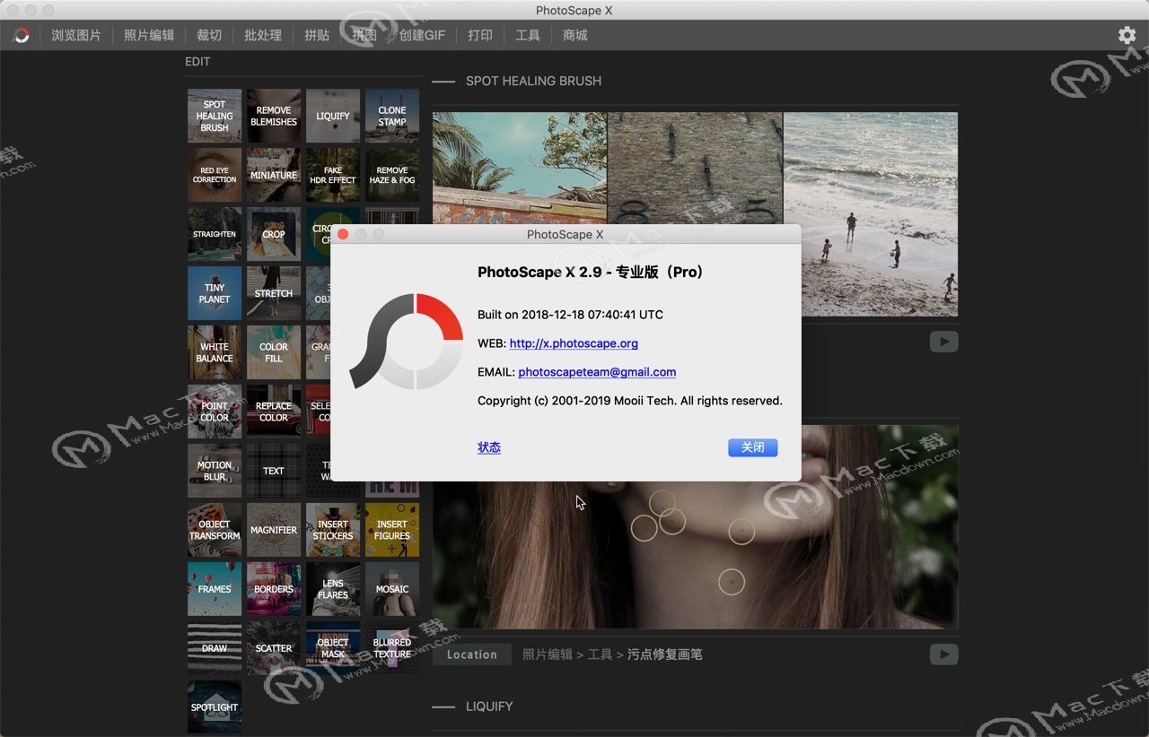Open the Object Mask tile
The image size is (1149, 737).
[x=333, y=648]
